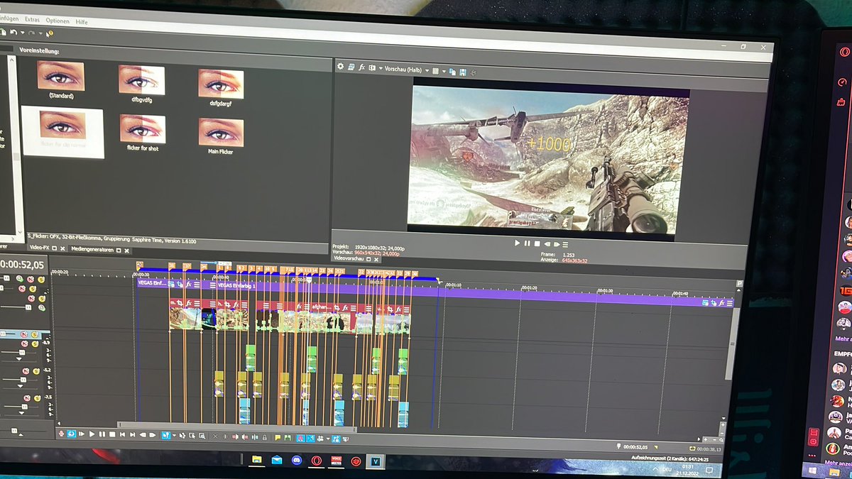Expand the auto ripple dropdown arrow
This screenshot has height=479, width=852.
click(327, 439)
